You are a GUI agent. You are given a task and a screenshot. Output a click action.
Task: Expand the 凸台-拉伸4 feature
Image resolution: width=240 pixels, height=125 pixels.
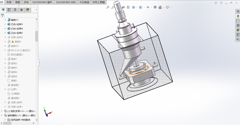(x=5, y=29)
